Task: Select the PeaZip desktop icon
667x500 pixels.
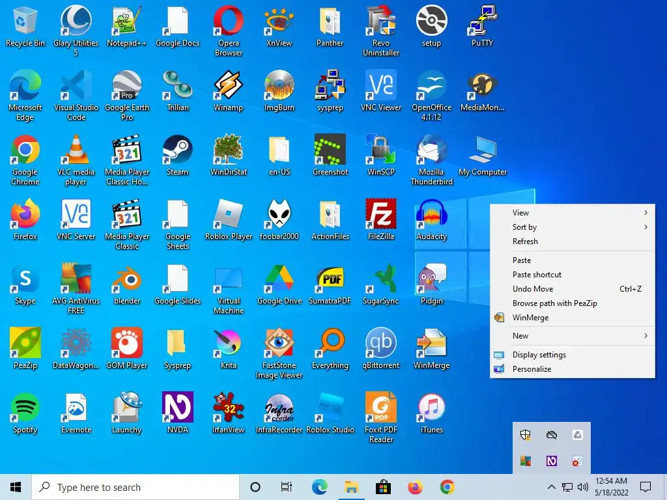Action: pyautogui.click(x=25, y=349)
